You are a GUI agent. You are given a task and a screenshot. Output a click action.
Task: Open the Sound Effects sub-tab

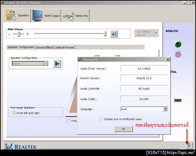[45, 48]
